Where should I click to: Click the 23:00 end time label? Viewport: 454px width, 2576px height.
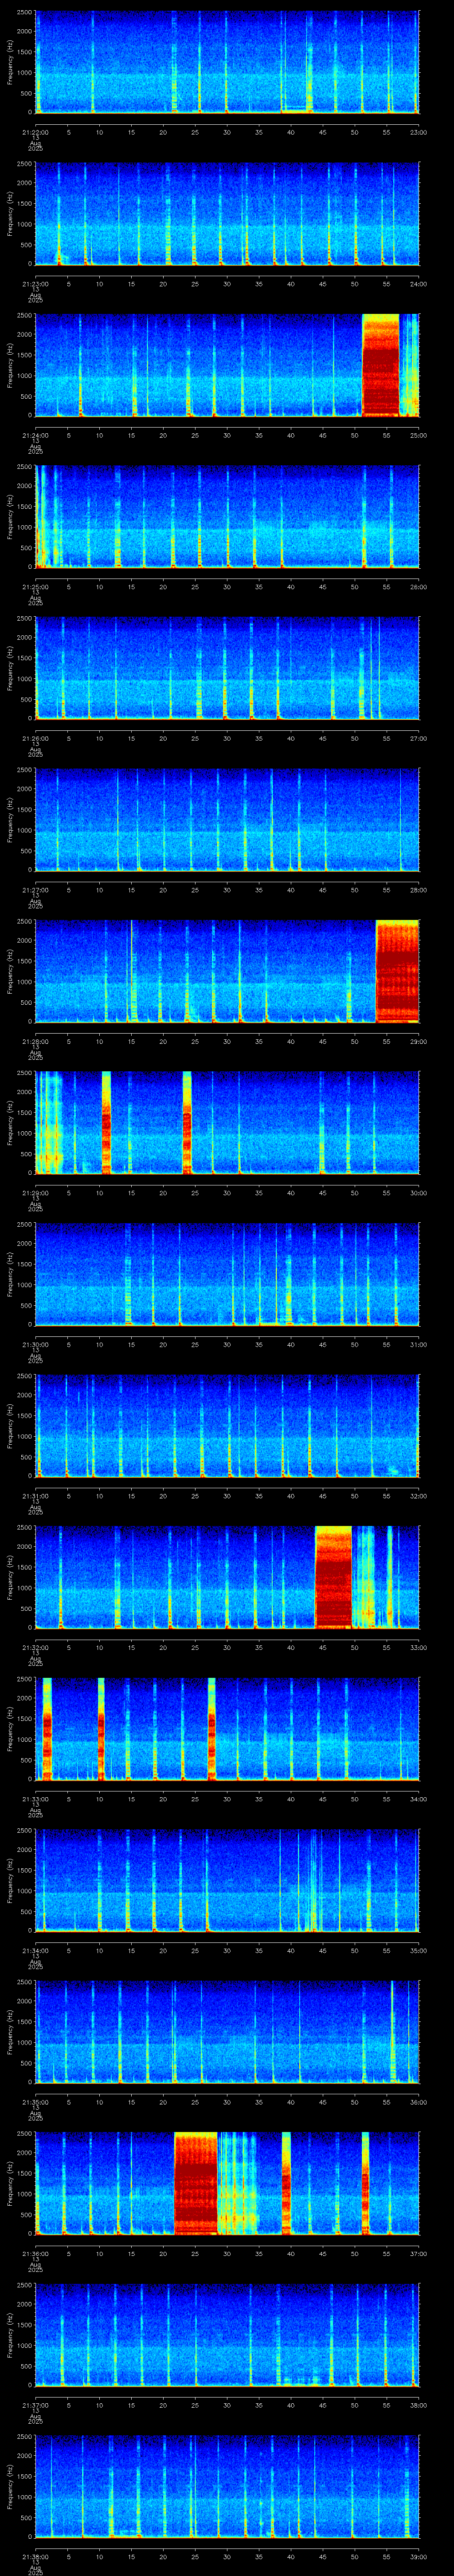click(x=418, y=132)
